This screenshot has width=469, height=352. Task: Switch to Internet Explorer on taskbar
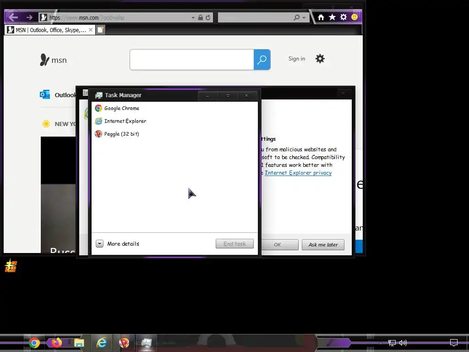click(x=101, y=343)
